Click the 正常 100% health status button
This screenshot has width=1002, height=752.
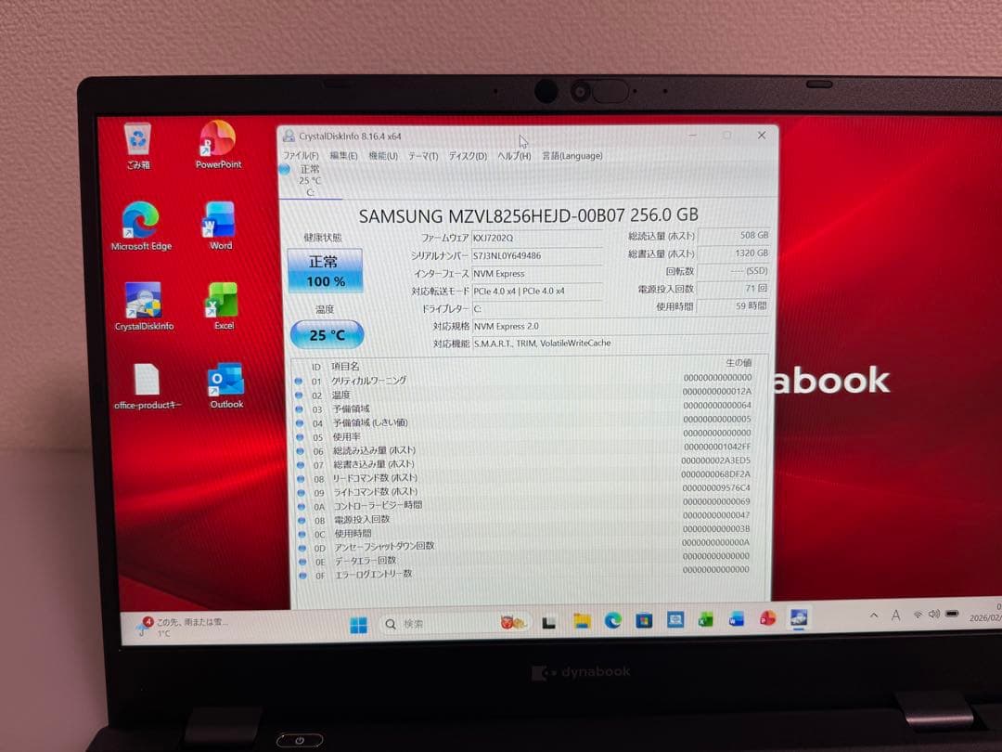tap(325, 272)
